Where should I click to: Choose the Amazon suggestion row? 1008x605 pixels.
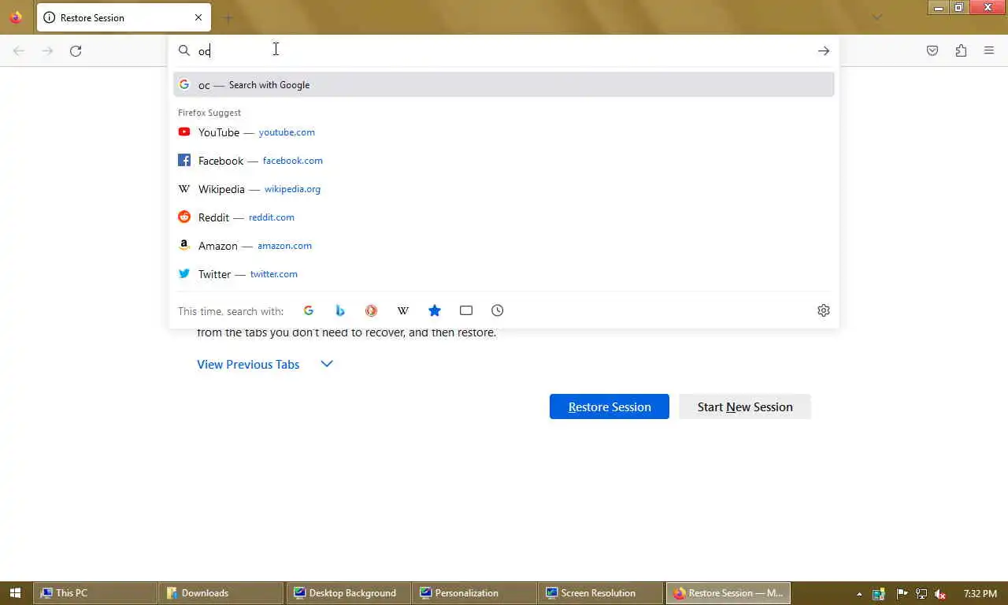tap(504, 246)
